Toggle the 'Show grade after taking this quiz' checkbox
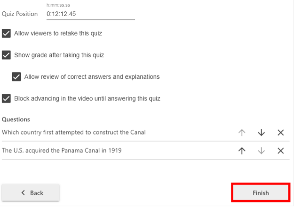294x209 pixels. click(7, 55)
